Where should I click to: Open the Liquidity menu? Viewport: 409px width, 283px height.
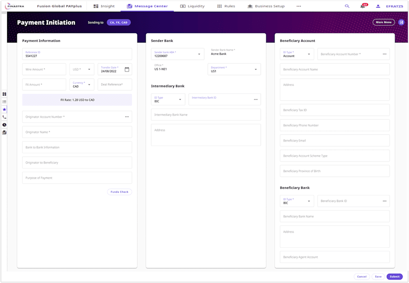pos(193,6)
